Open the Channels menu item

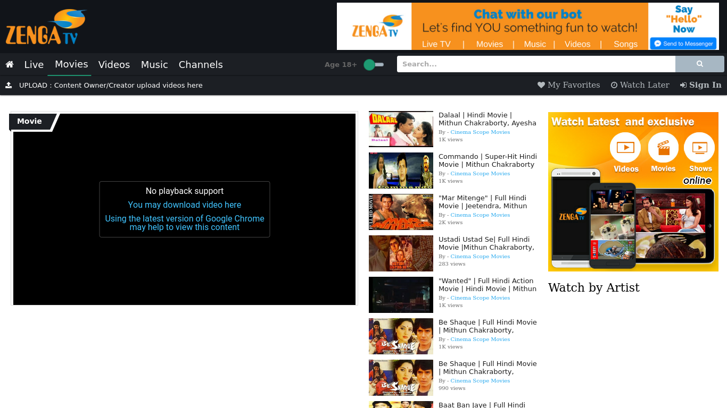tap(201, 64)
